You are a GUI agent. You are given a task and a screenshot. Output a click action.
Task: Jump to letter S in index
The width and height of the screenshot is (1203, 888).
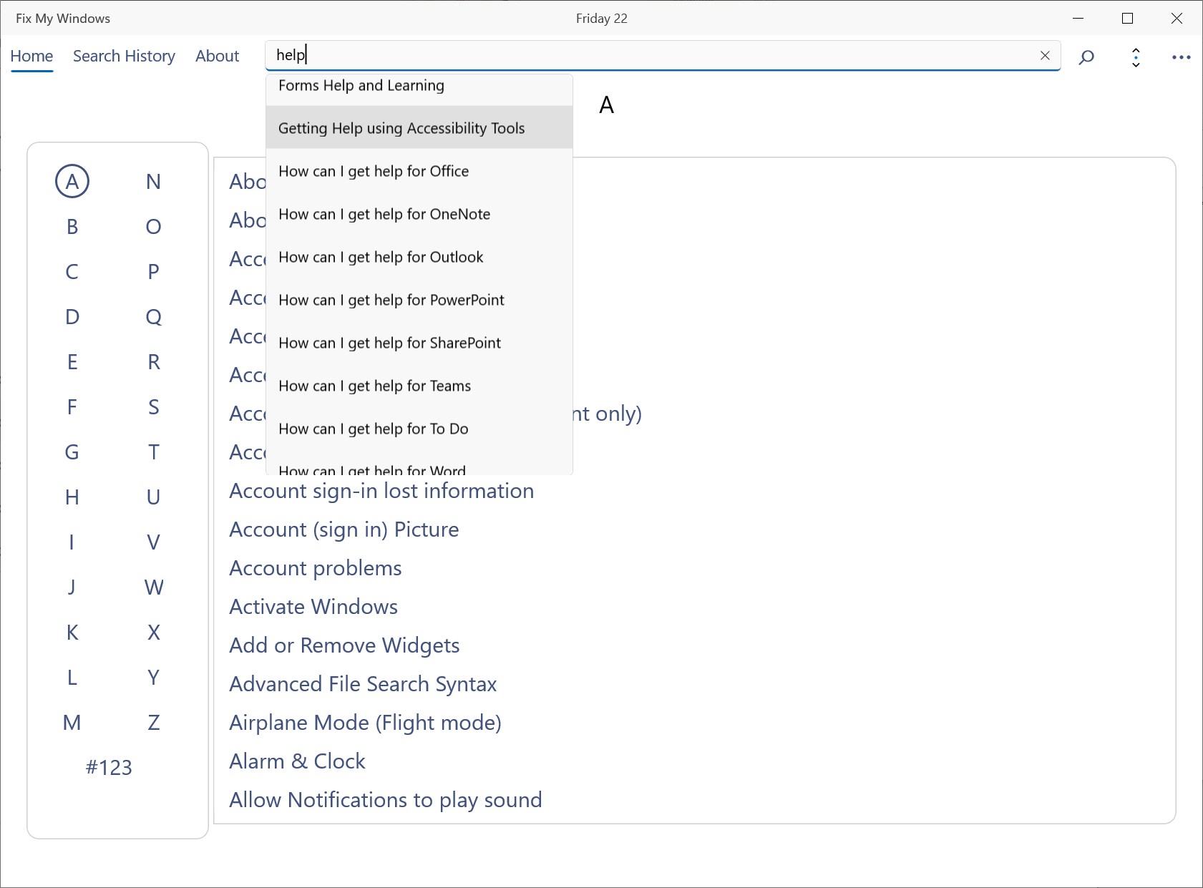click(x=153, y=407)
